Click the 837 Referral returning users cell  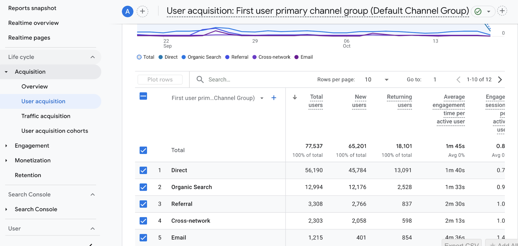(x=407, y=204)
